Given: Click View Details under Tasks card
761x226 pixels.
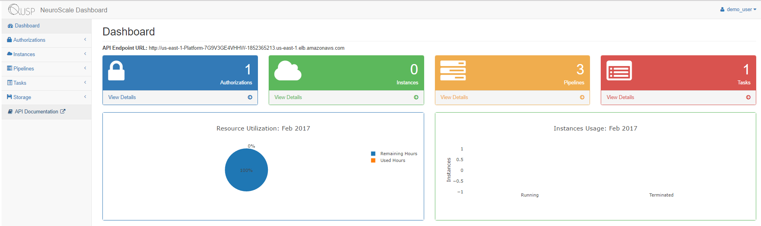Looking at the screenshot, I should coord(620,97).
